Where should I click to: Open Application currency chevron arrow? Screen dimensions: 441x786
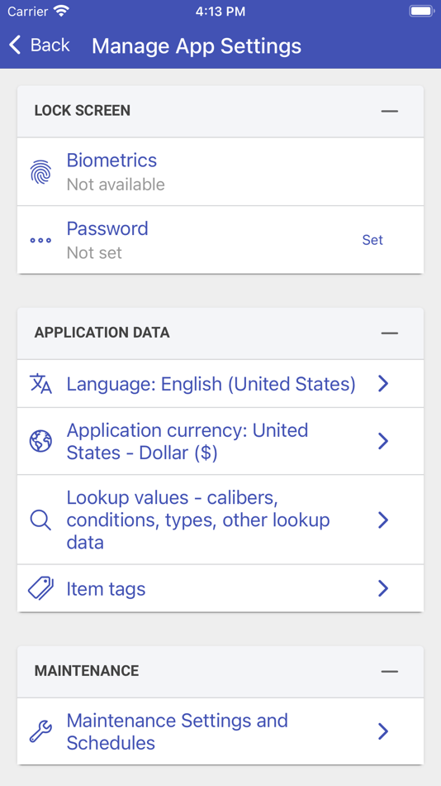coord(383,441)
